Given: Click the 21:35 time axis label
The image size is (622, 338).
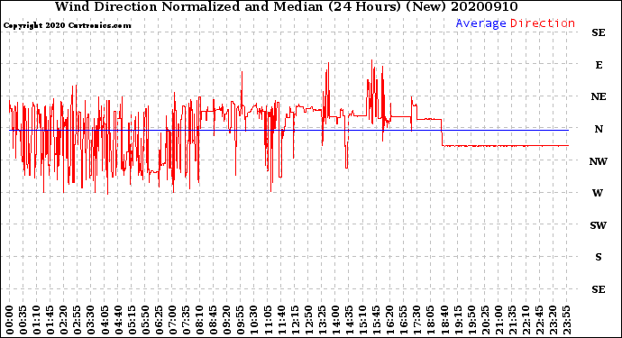Looking at the screenshot, I should click(x=512, y=320).
